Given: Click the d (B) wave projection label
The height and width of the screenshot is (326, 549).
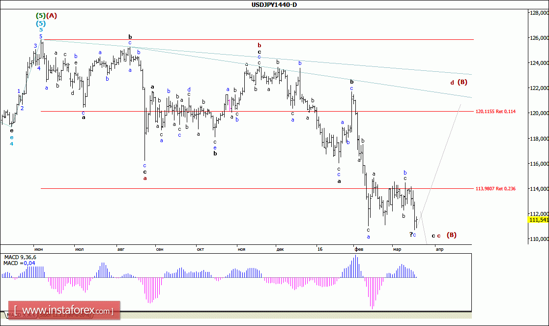Looking at the screenshot, I should (459, 82).
